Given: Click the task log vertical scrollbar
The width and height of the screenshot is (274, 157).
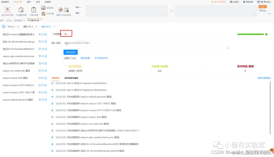Looking at the screenshot, I should click(x=270, y=108).
